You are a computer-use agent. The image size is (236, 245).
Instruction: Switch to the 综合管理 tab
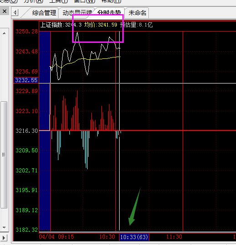pos(44,13)
